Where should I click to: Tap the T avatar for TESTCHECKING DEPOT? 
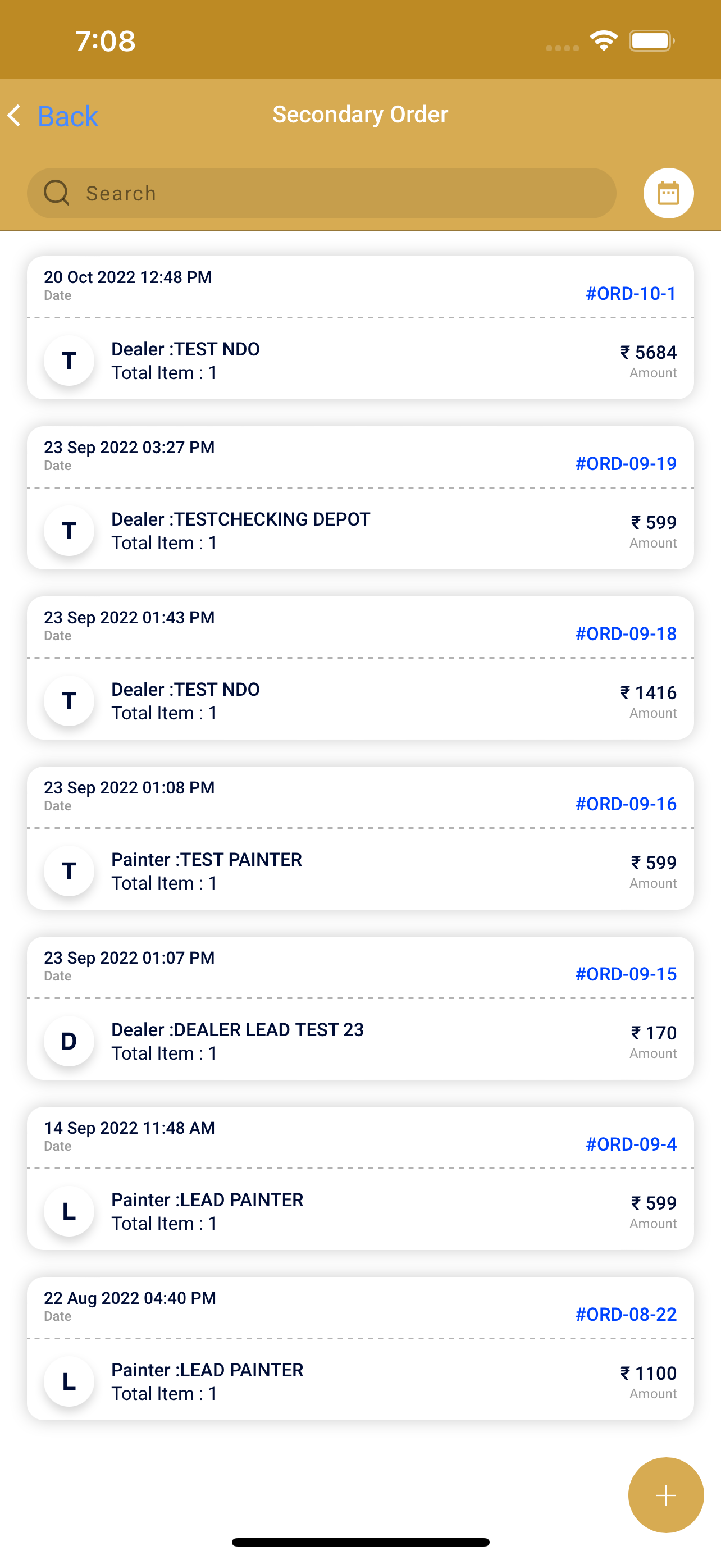(x=69, y=531)
